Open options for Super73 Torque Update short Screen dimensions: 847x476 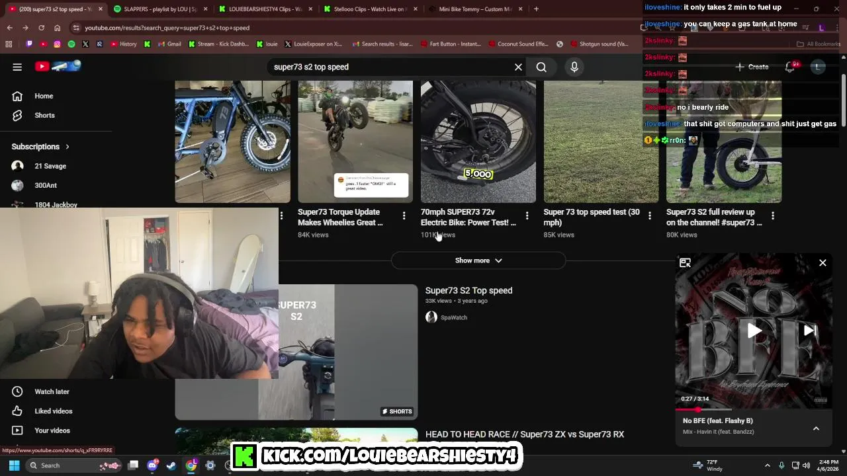(x=404, y=216)
